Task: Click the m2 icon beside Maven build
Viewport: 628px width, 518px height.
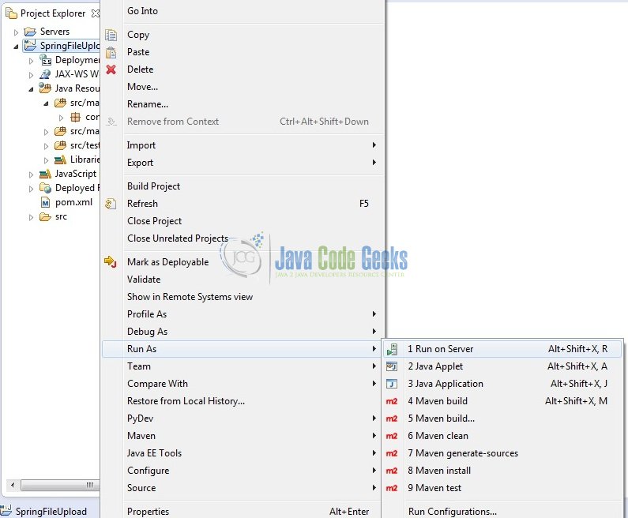Action: [392, 401]
